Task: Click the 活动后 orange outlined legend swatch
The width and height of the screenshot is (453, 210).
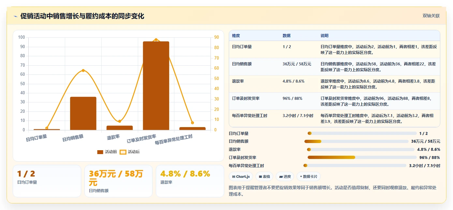Action: click(123, 152)
